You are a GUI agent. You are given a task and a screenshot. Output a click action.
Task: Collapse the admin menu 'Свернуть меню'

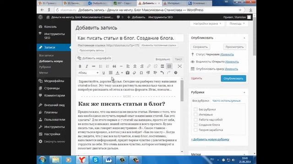pyautogui.click(x=52, y=142)
